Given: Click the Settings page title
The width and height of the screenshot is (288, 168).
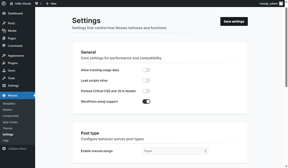Looking at the screenshot, I should click(x=86, y=21).
